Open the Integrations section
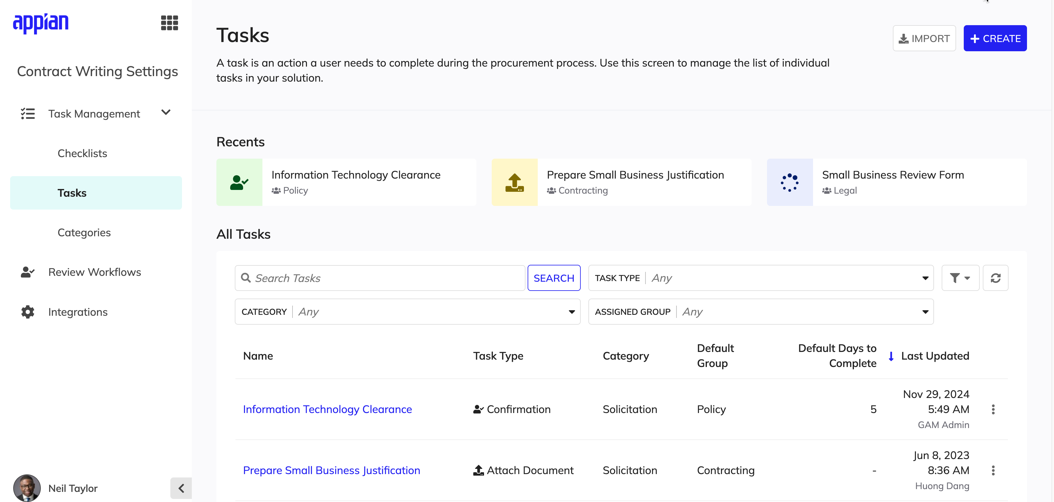 click(78, 312)
